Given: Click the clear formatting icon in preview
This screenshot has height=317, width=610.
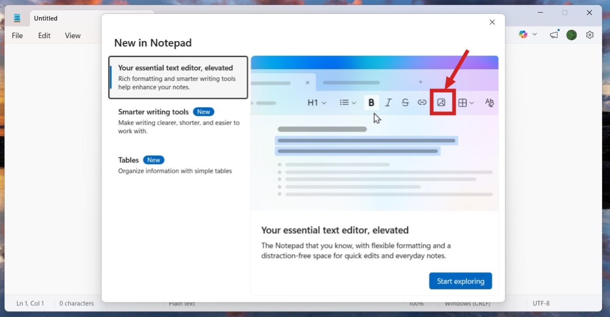Looking at the screenshot, I should (x=489, y=103).
